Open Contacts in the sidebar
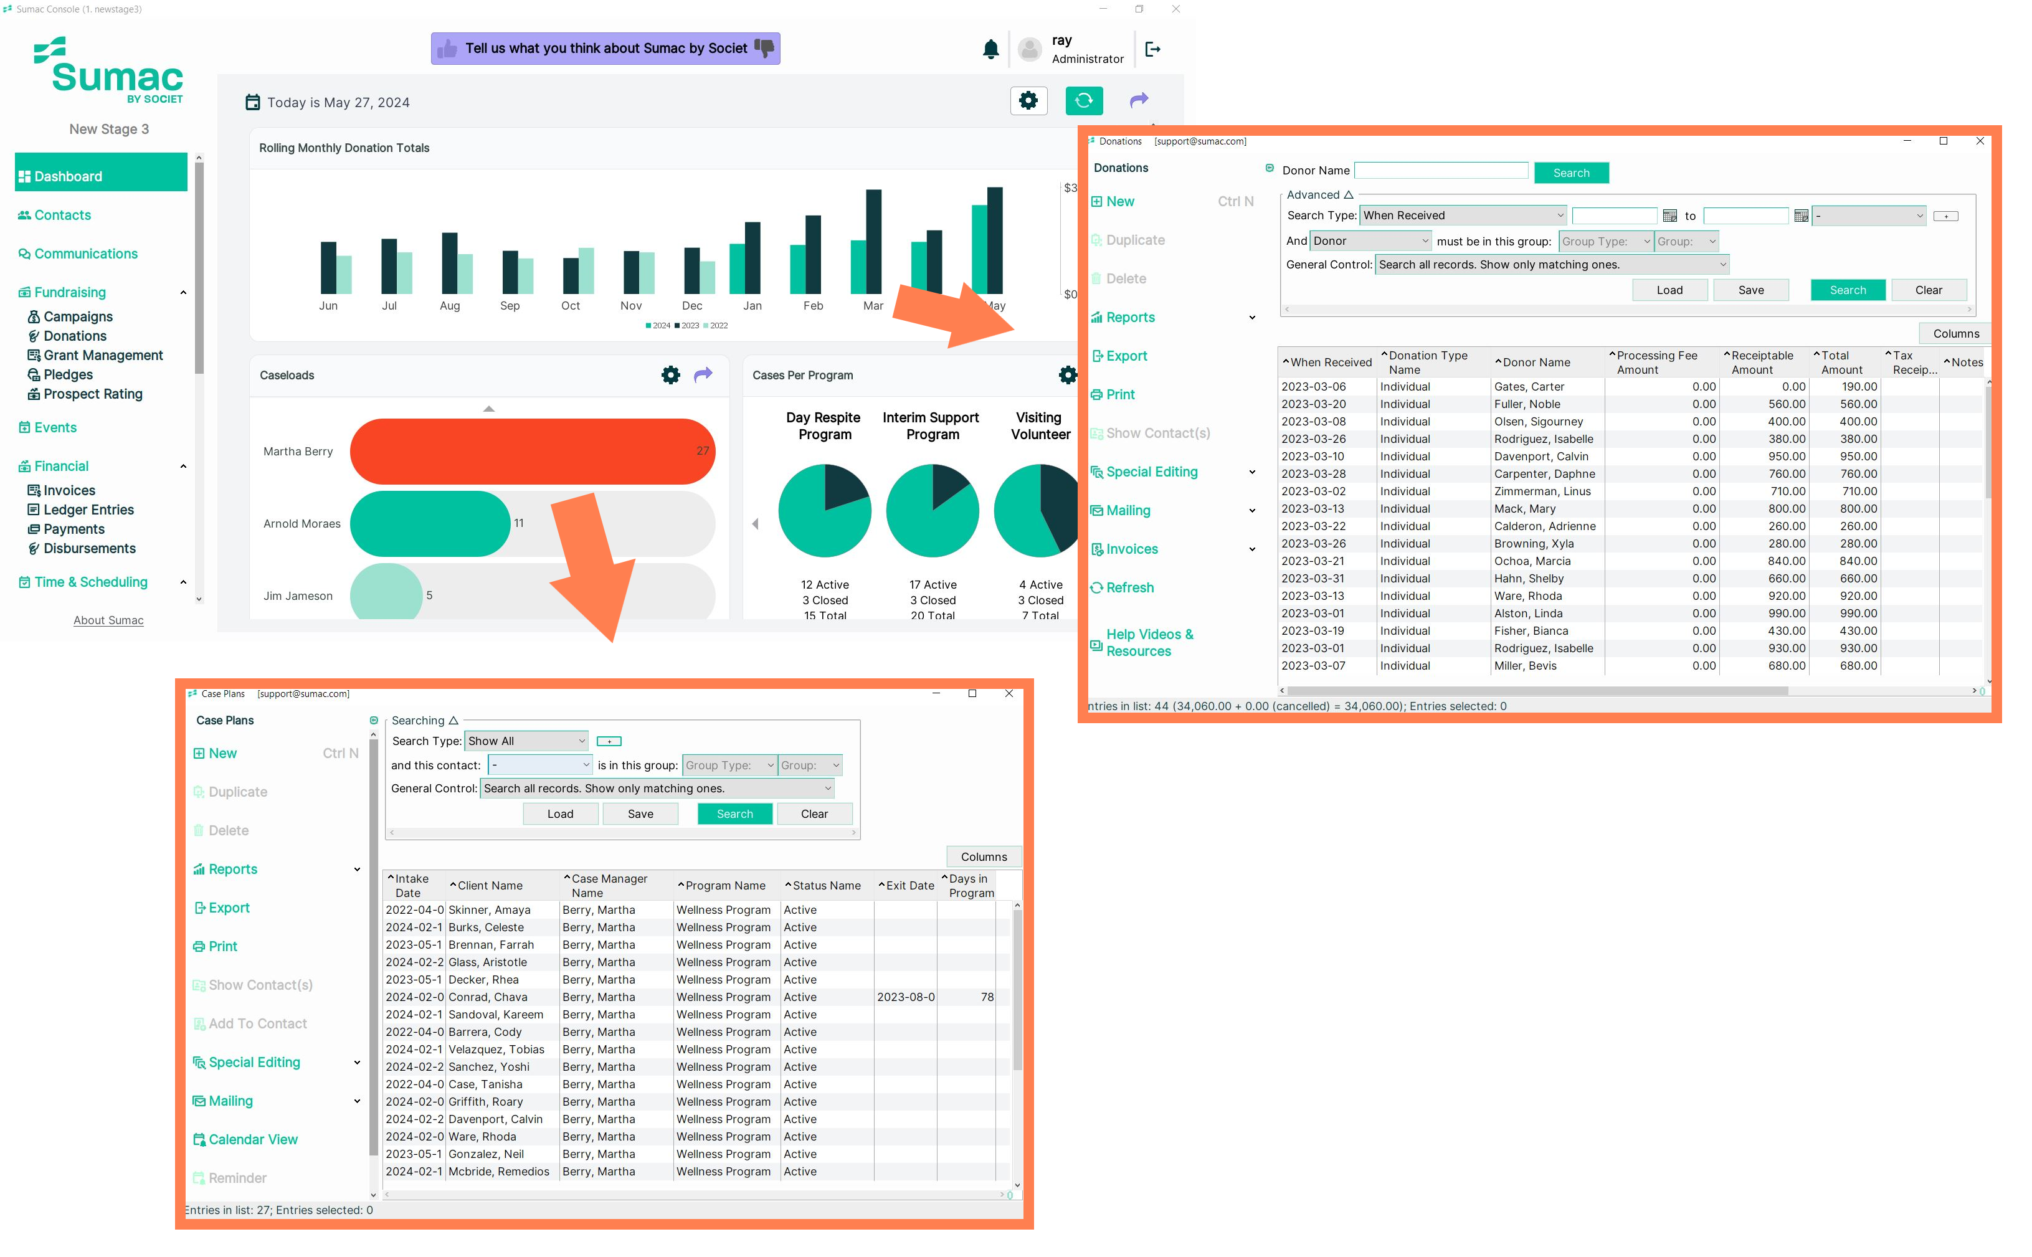The image size is (2032, 1257). tap(55, 214)
